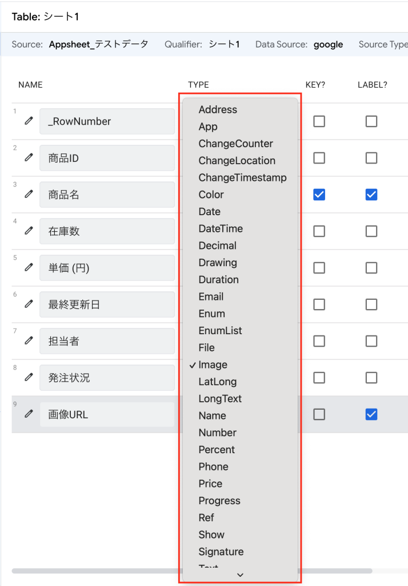Click pencil icon next to 単価 (円)
408x586 pixels.
pos(29,268)
